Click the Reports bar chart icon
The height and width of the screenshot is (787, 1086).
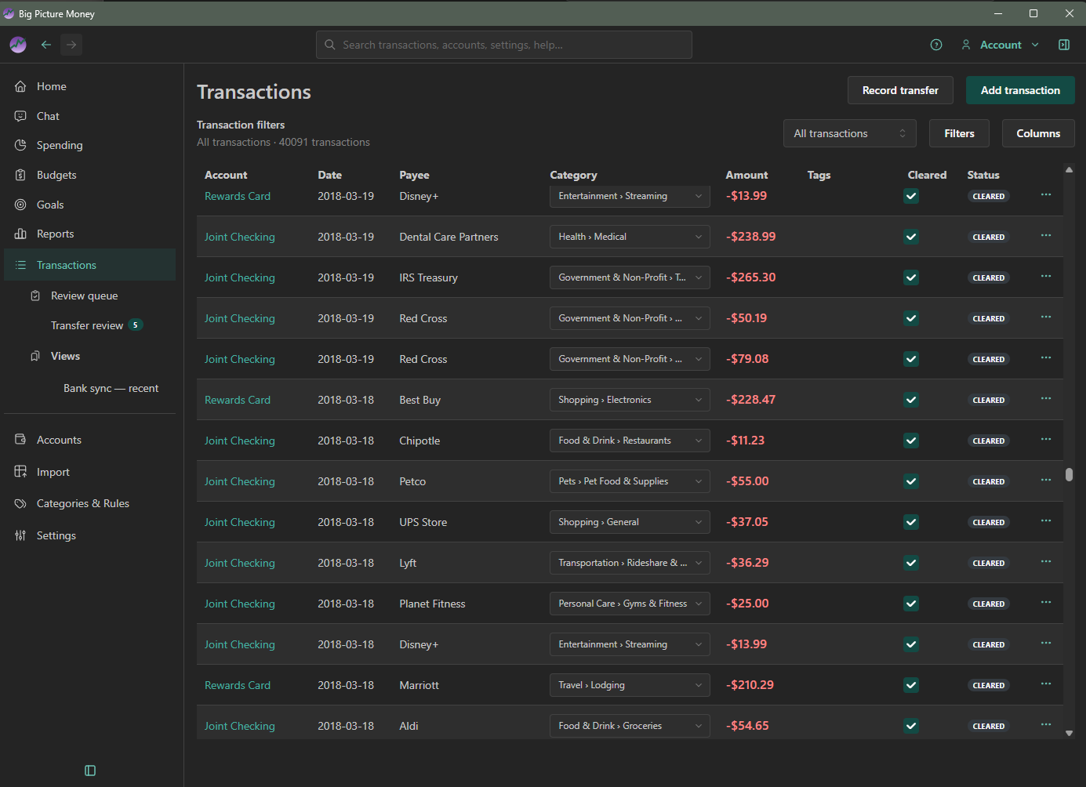click(x=20, y=234)
